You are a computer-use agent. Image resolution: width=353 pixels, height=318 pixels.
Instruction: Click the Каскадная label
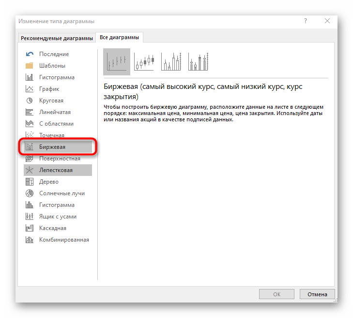click(53, 228)
